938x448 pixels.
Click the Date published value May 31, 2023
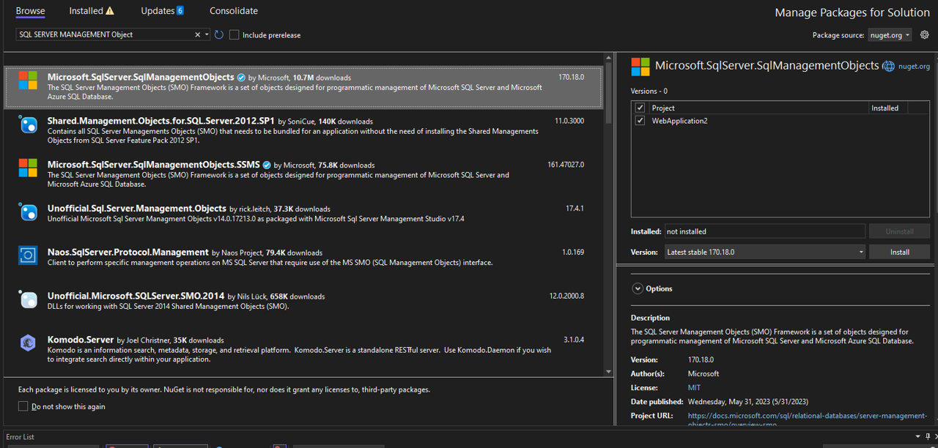click(x=747, y=402)
